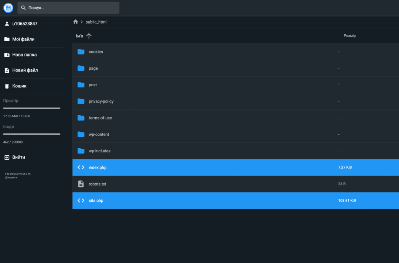
Task: Click the File Browser logo icon
Action: [8, 8]
